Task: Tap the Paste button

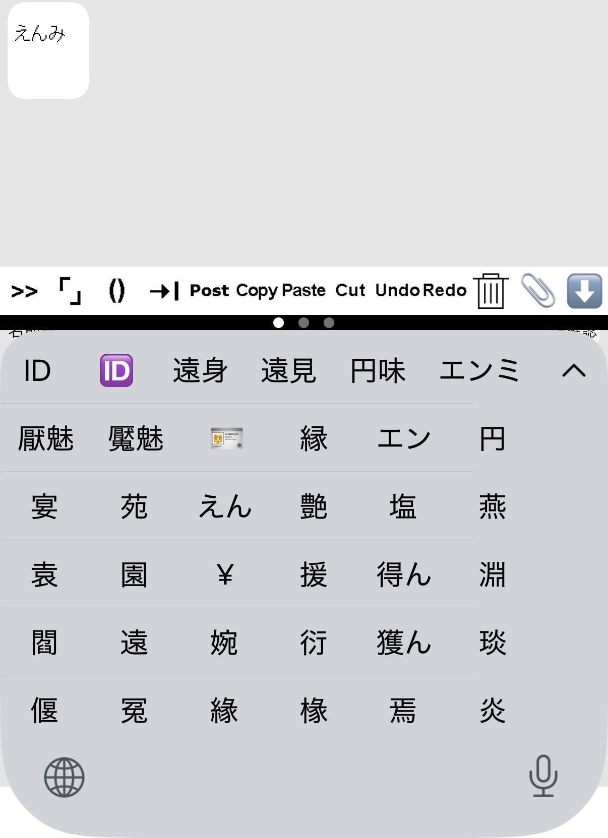Action: [x=303, y=291]
